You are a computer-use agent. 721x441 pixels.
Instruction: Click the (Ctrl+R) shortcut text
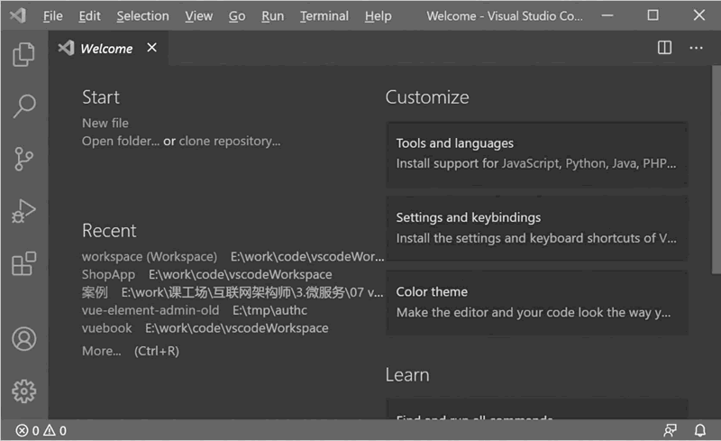[157, 351]
